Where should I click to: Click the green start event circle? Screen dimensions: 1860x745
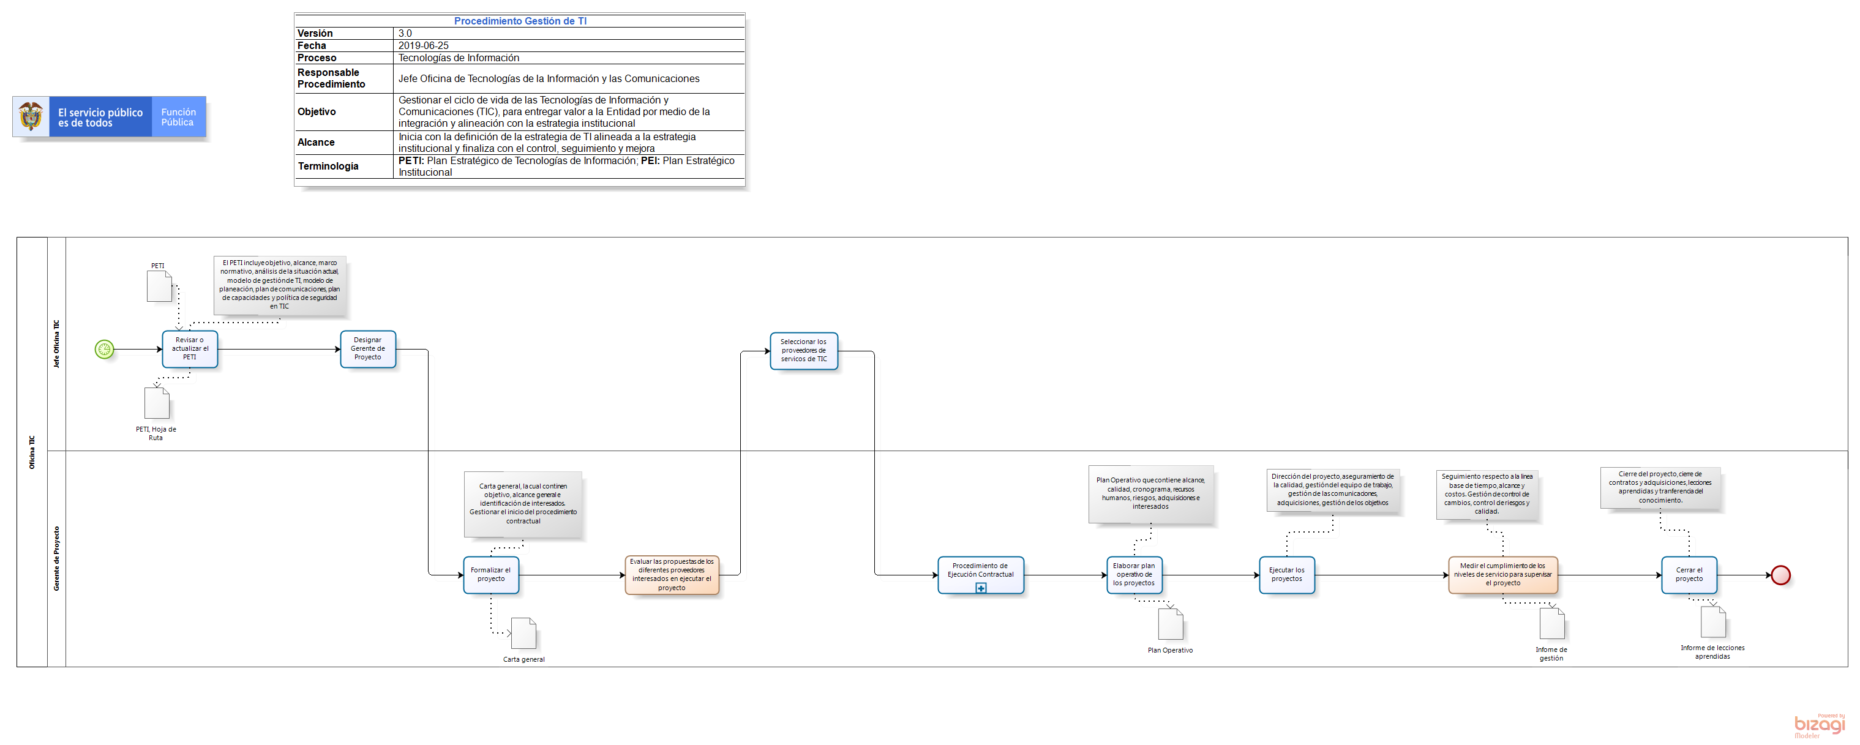[x=105, y=350]
